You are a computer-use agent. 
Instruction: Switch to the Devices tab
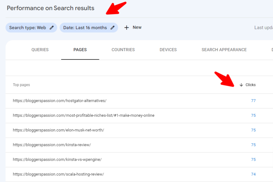[168, 50]
